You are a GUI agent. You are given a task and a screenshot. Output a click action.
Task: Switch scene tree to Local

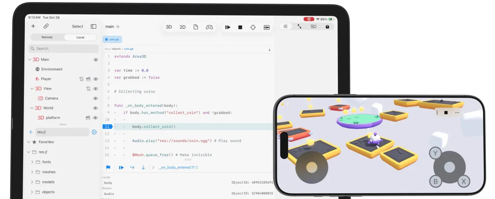[80, 37]
